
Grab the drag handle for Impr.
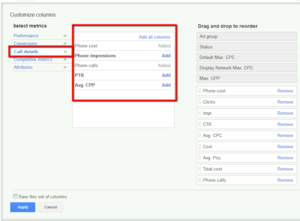coord(199,113)
